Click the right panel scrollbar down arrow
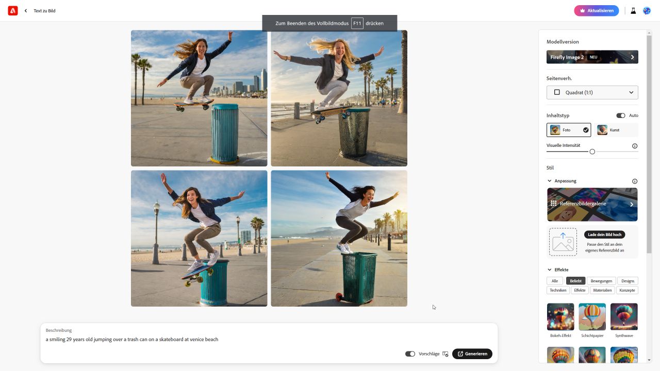 [x=649, y=360]
